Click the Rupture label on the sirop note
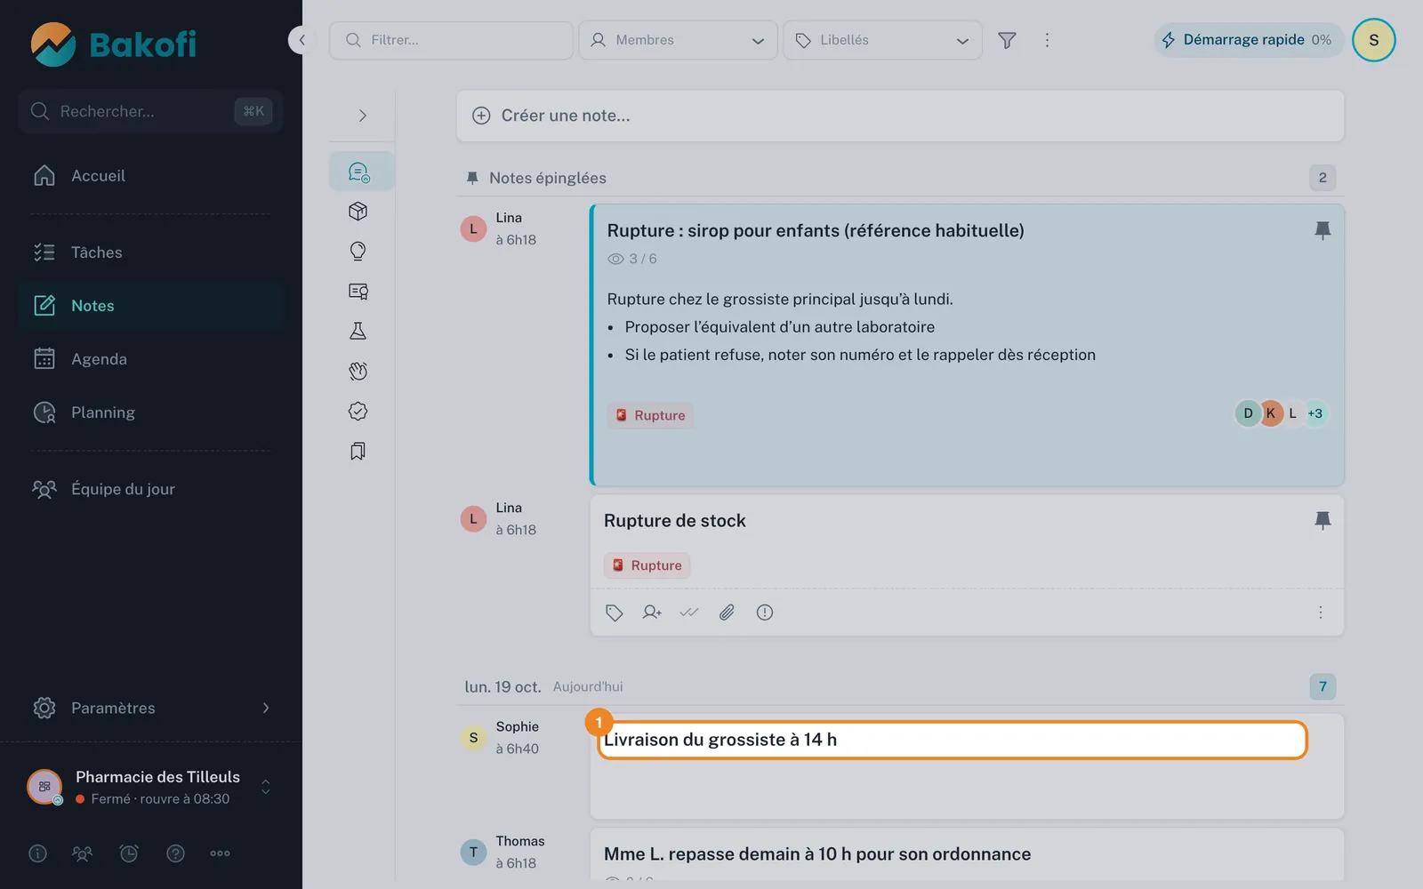 650,415
